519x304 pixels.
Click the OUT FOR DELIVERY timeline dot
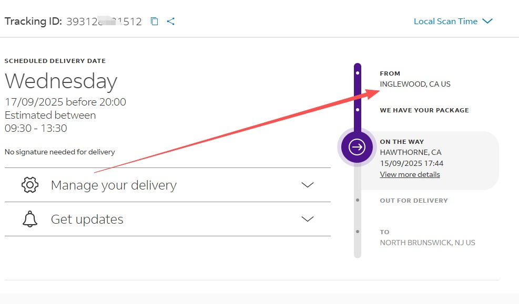pyautogui.click(x=358, y=200)
